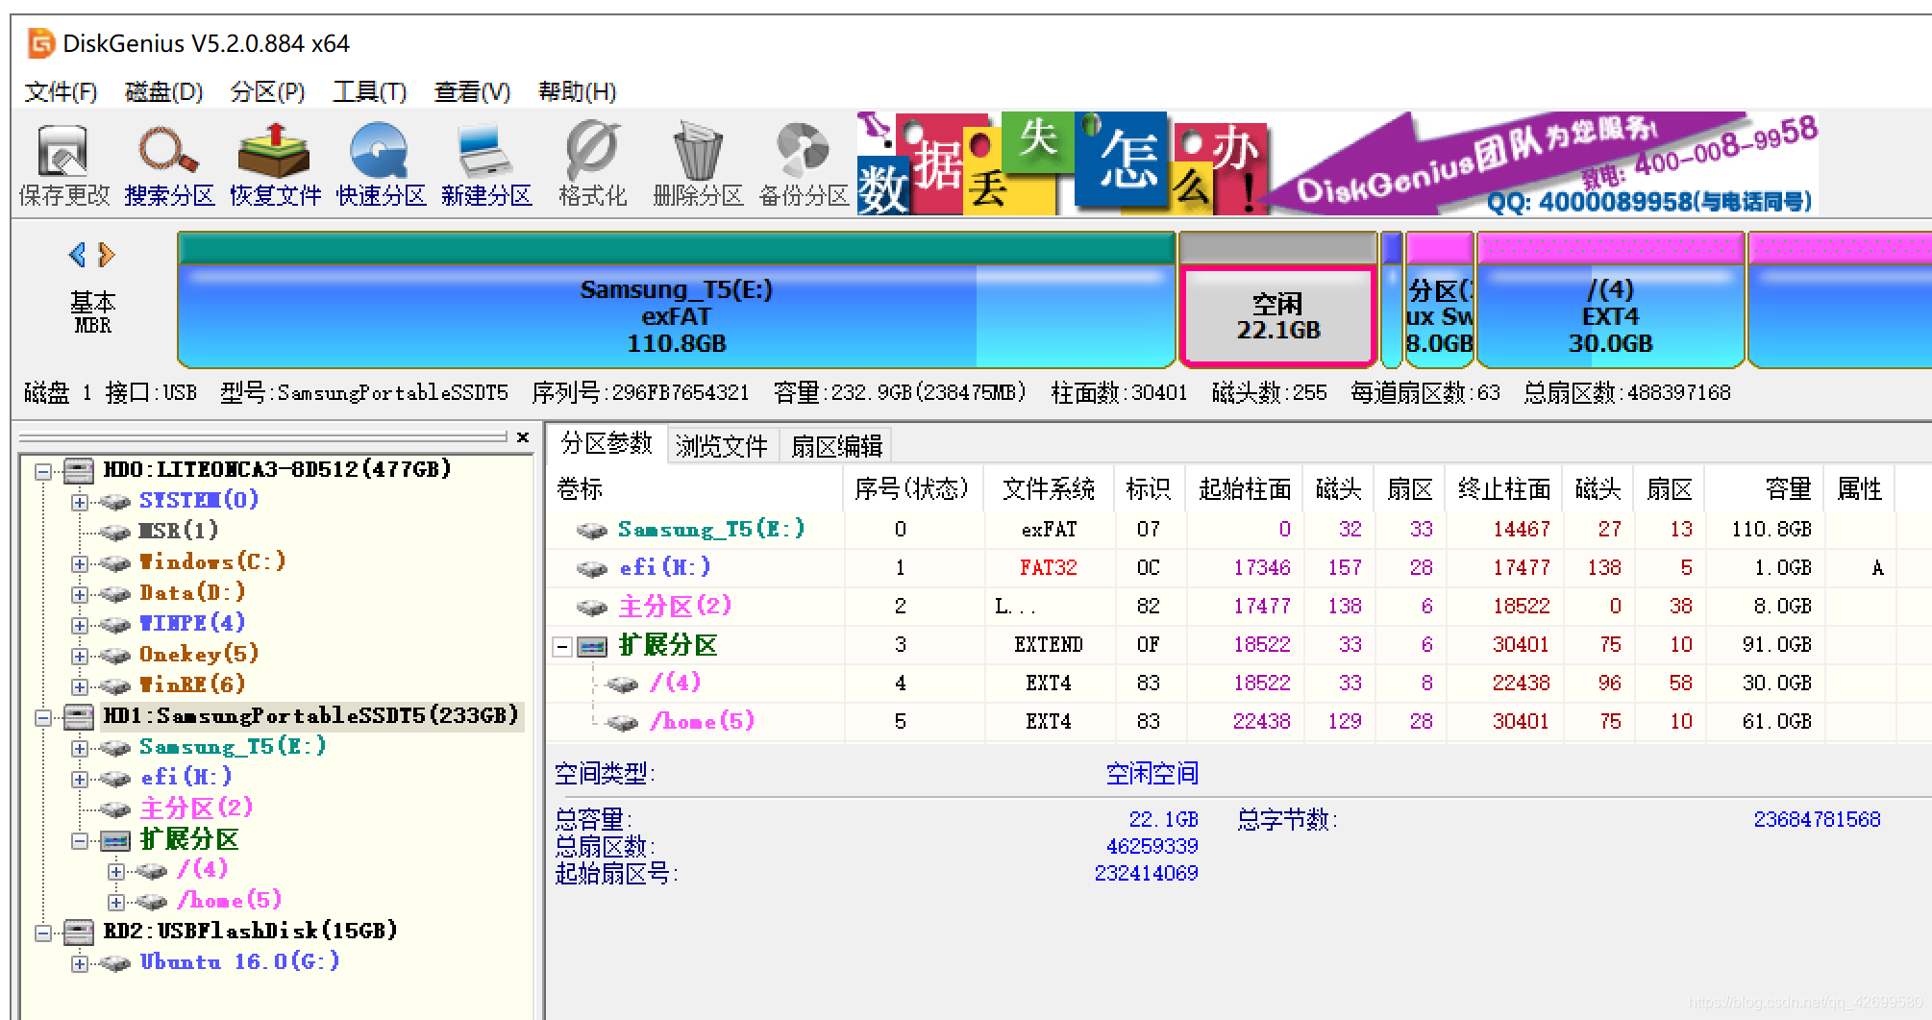
Task: Select efi(H:) in the disk tree
Action: click(186, 778)
